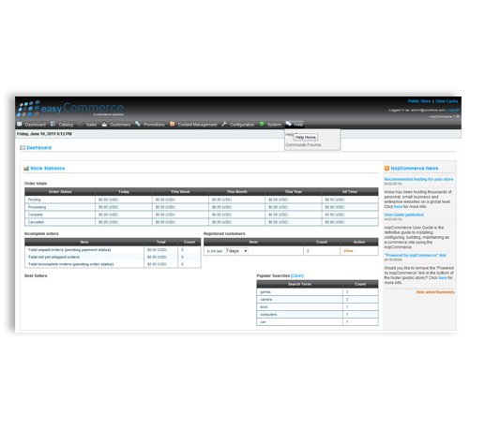Open the Sales menu
485x430 pixels.
(91, 125)
